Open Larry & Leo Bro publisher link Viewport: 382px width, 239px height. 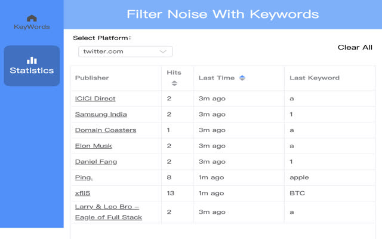click(x=109, y=212)
